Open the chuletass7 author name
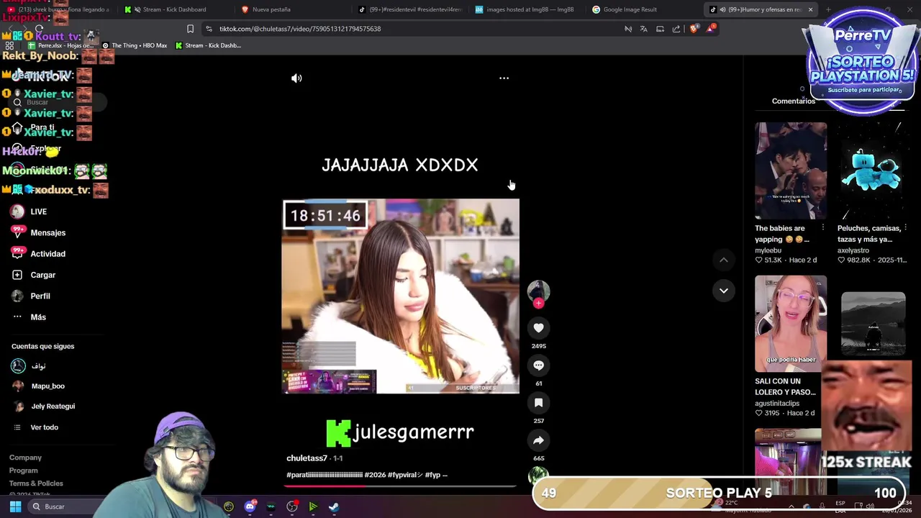The width and height of the screenshot is (921, 518). point(307,458)
